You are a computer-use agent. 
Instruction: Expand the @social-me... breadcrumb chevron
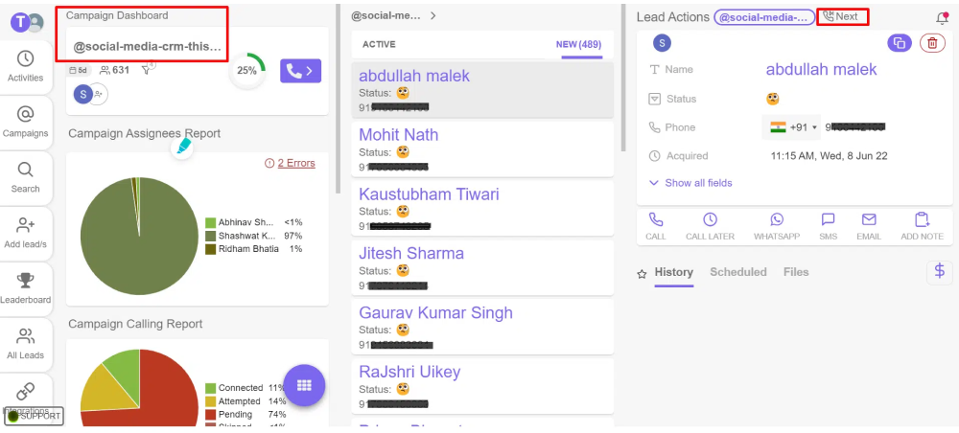433,16
